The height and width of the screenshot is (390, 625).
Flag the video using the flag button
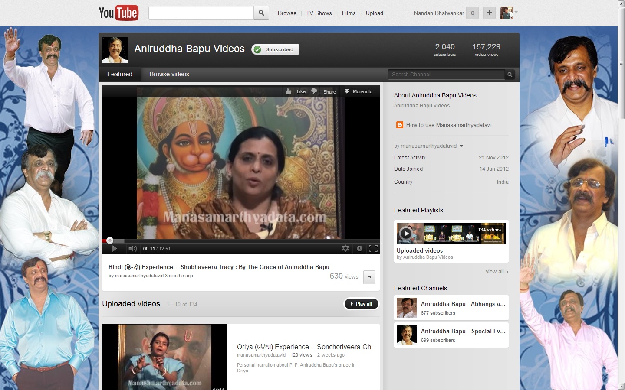(369, 277)
